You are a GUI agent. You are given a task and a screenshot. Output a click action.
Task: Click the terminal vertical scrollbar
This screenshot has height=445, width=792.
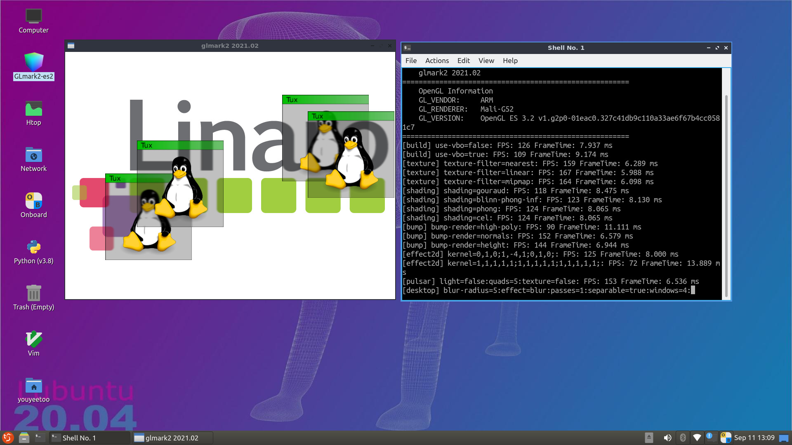coord(726,196)
